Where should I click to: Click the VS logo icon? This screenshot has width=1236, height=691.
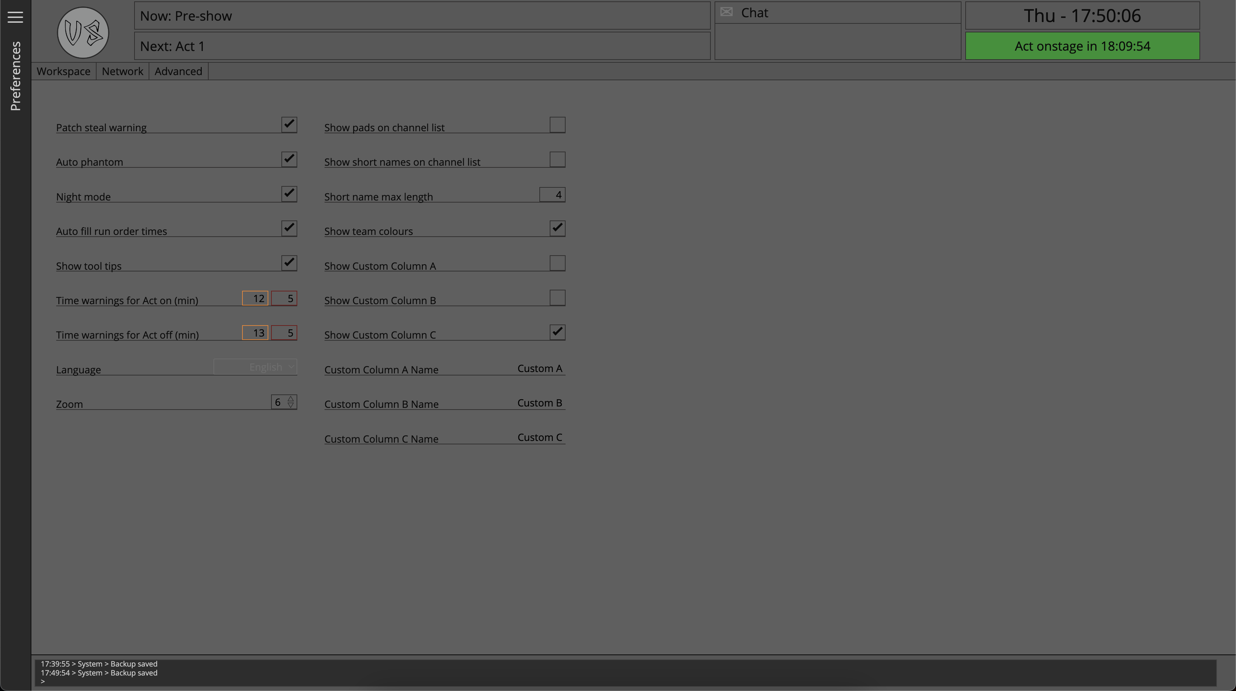coord(83,33)
